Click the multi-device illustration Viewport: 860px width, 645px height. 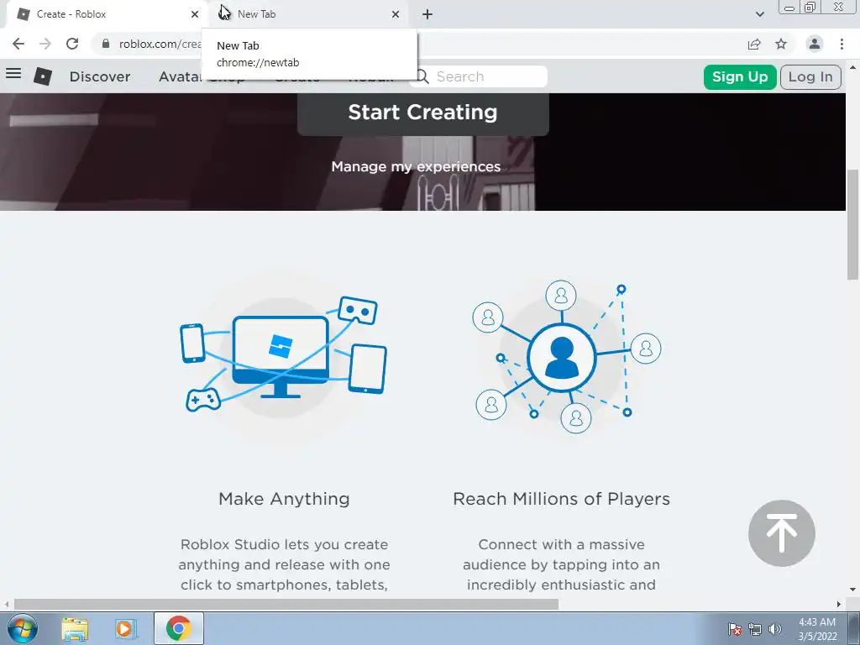283,354
